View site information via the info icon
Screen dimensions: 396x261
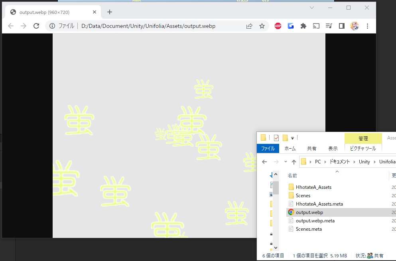point(52,26)
